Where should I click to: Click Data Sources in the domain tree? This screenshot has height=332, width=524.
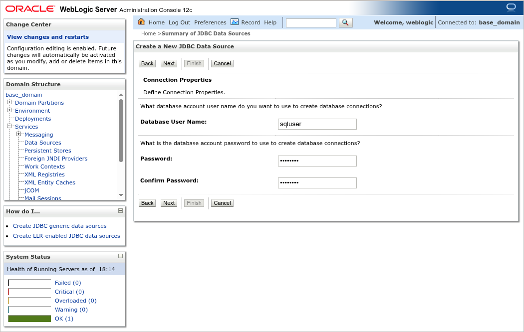click(42, 143)
